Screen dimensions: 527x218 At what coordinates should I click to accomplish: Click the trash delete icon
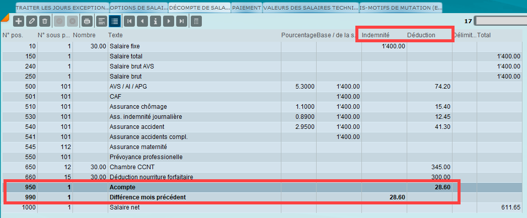44,21
